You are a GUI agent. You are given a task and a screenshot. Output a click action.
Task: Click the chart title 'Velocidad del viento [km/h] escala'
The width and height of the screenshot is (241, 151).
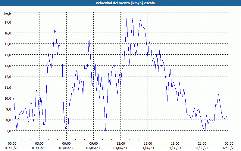125,3
